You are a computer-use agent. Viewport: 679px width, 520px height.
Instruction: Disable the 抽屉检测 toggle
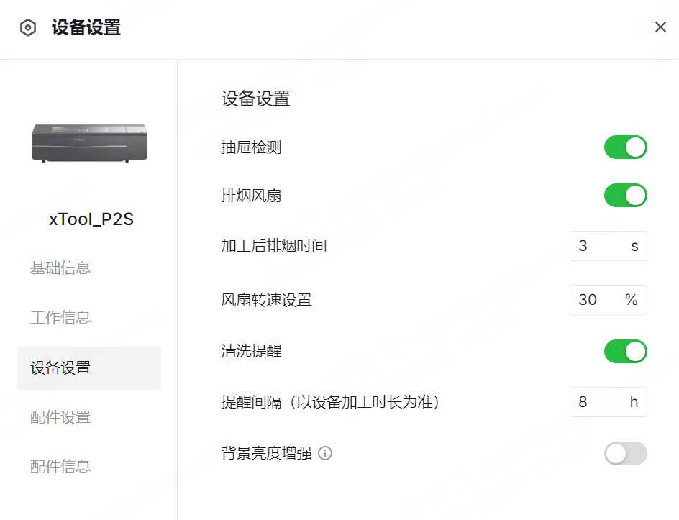pyautogui.click(x=625, y=147)
